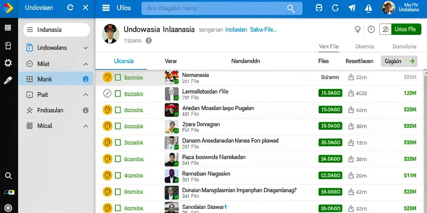This screenshot has height=213, width=427.
Task: Click the lightbulb icon in header
Action: click(358, 30)
